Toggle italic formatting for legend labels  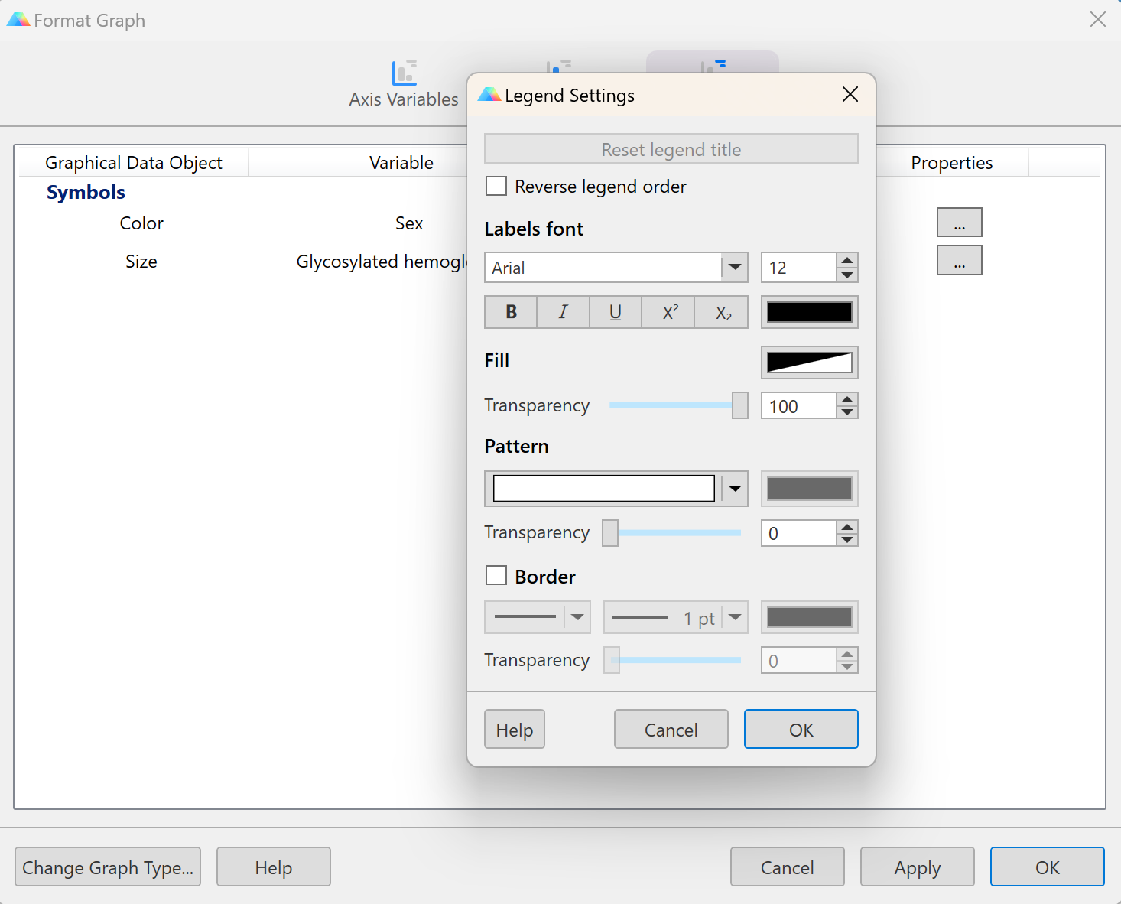[x=563, y=312]
